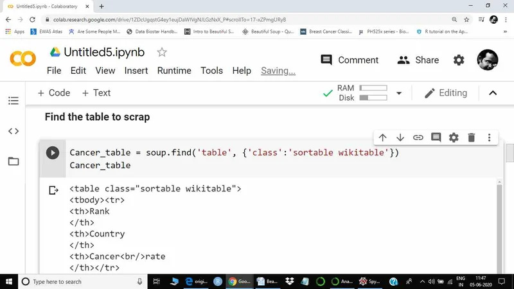This screenshot has width=514, height=289.
Task: Share the notebook
Action: pos(418,60)
